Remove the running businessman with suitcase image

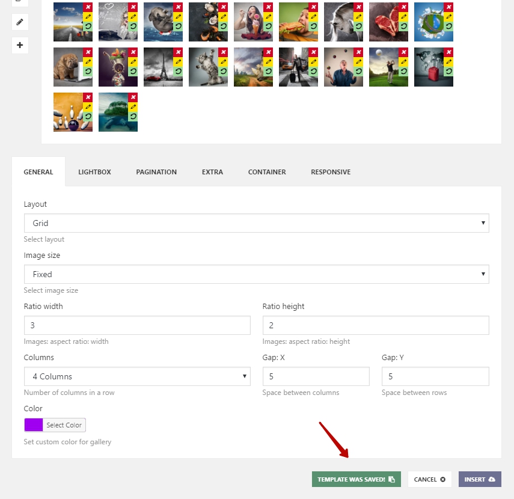313,52
